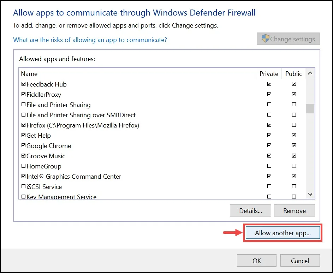Confirm changes with the OK button

pos(256,261)
